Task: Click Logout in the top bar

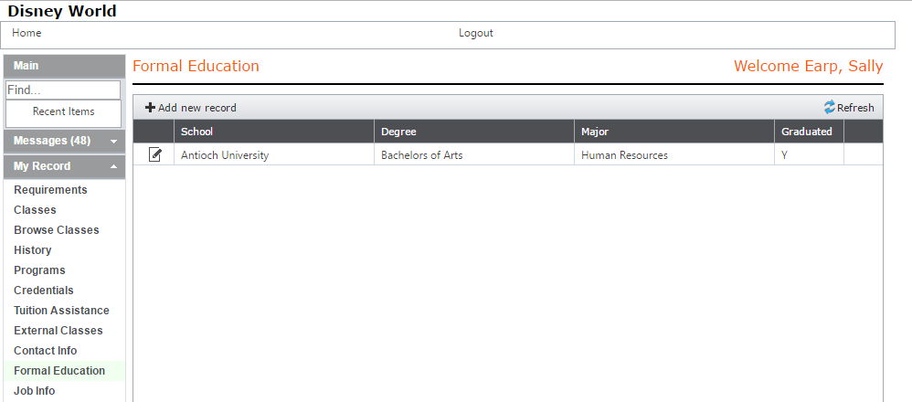Action: (x=475, y=33)
